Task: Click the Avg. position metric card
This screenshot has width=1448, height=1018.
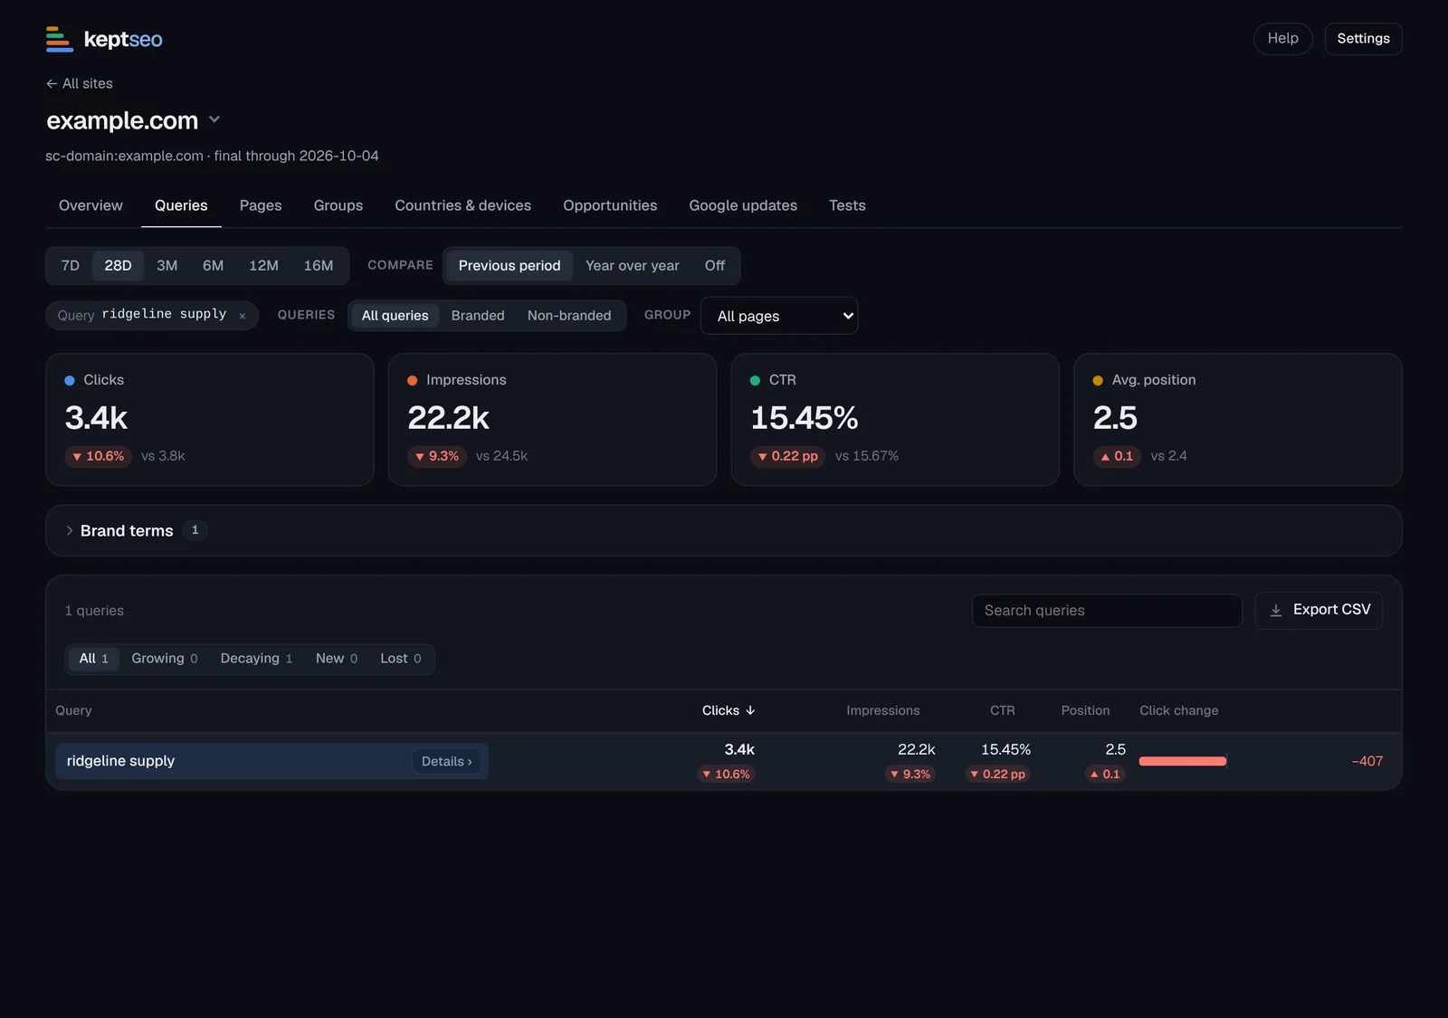Action: [1238, 420]
